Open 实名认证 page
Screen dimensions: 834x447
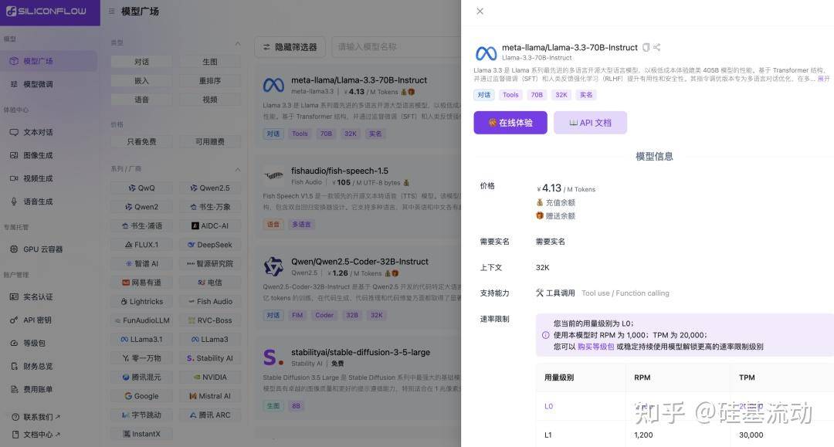point(49,297)
